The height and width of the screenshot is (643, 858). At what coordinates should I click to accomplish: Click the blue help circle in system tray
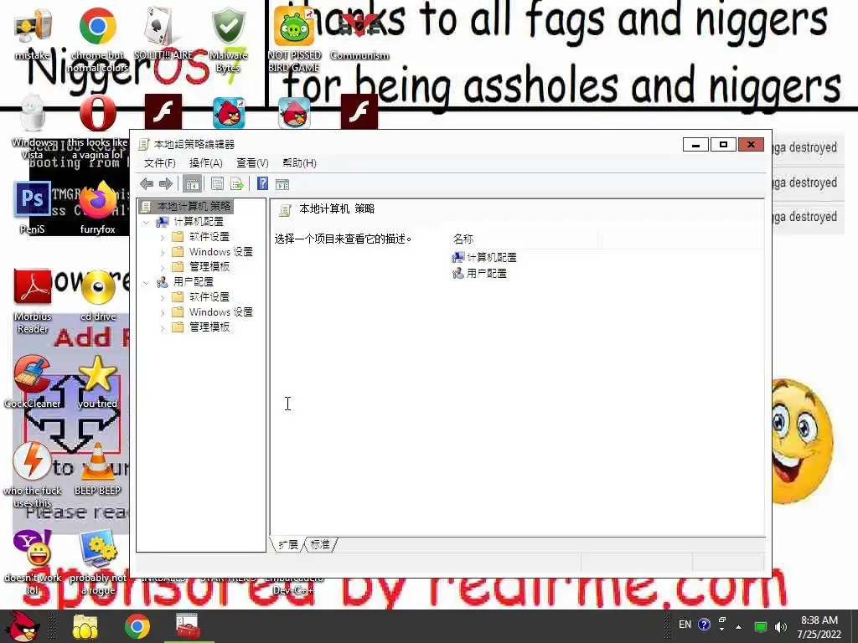(x=704, y=625)
